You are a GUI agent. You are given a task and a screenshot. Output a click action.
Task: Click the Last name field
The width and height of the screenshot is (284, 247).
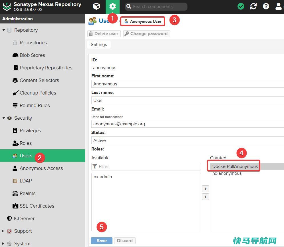click(188, 101)
